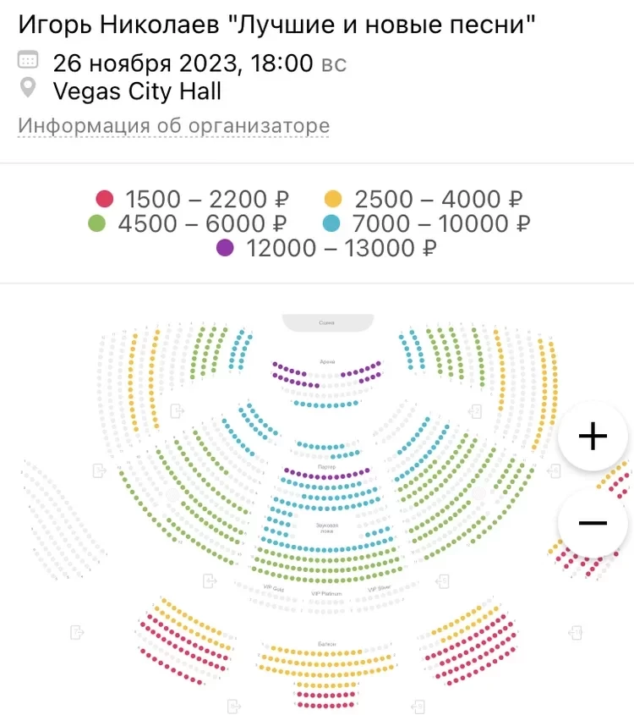
Task: Click the exit icon at far right edge
Action: point(577,632)
